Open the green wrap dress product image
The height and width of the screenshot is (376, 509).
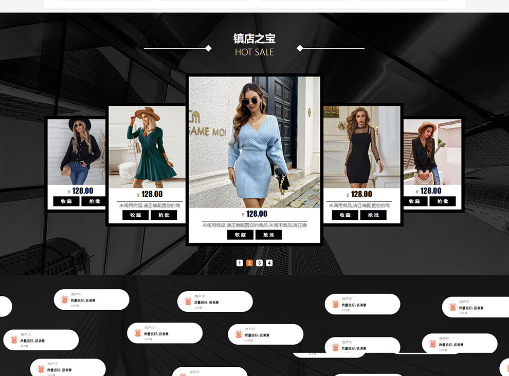147,147
